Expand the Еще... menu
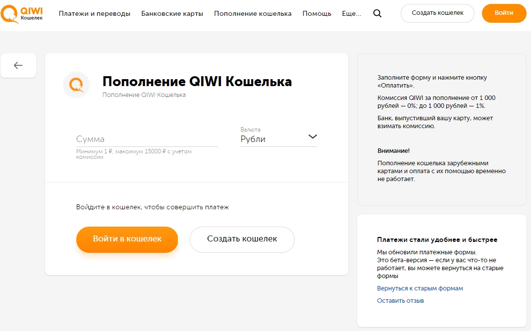Viewport: 531px width, 331px height. click(x=352, y=13)
